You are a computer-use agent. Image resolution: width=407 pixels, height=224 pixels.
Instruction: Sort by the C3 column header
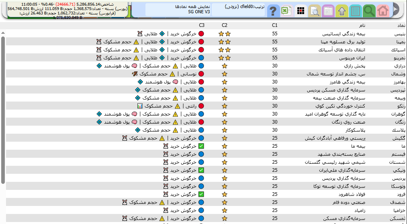[202, 25]
